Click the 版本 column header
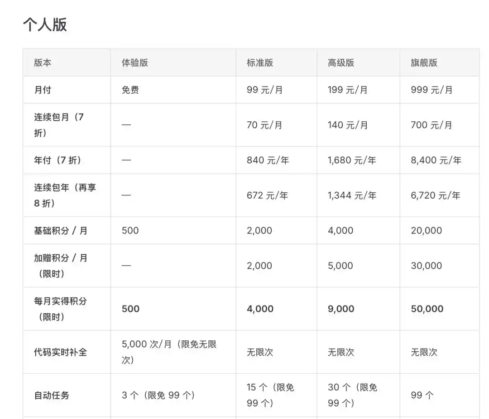The height and width of the screenshot is (419, 489). point(43,62)
